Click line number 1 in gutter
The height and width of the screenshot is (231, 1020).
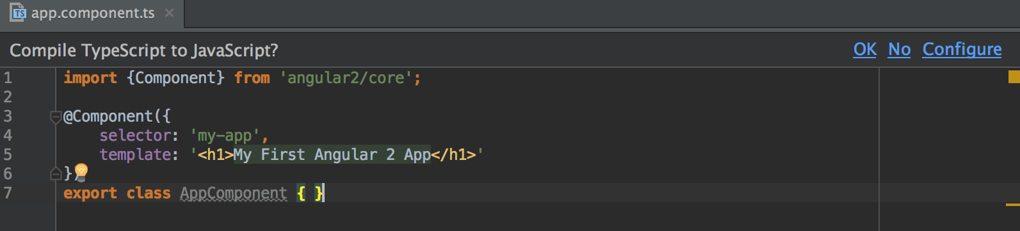(x=8, y=78)
